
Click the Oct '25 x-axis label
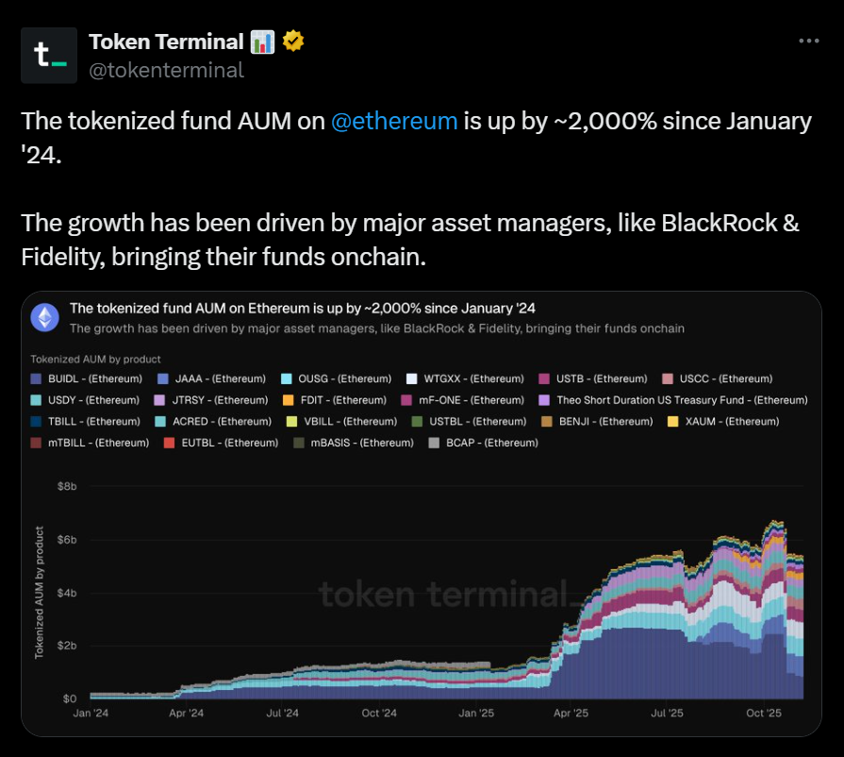764,714
